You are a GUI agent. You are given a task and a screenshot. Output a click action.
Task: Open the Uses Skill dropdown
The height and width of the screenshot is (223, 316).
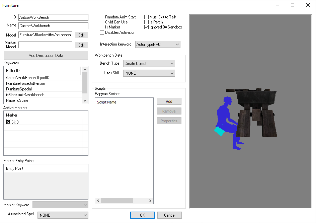coord(149,73)
